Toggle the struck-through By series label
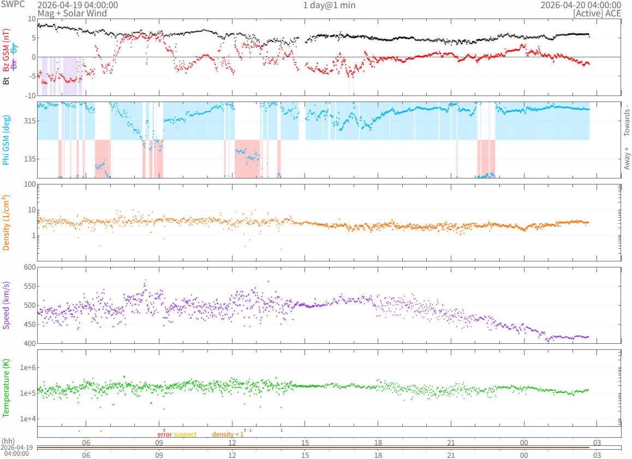The width and height of the screenshot is (632, 459). tap(14, 48)
